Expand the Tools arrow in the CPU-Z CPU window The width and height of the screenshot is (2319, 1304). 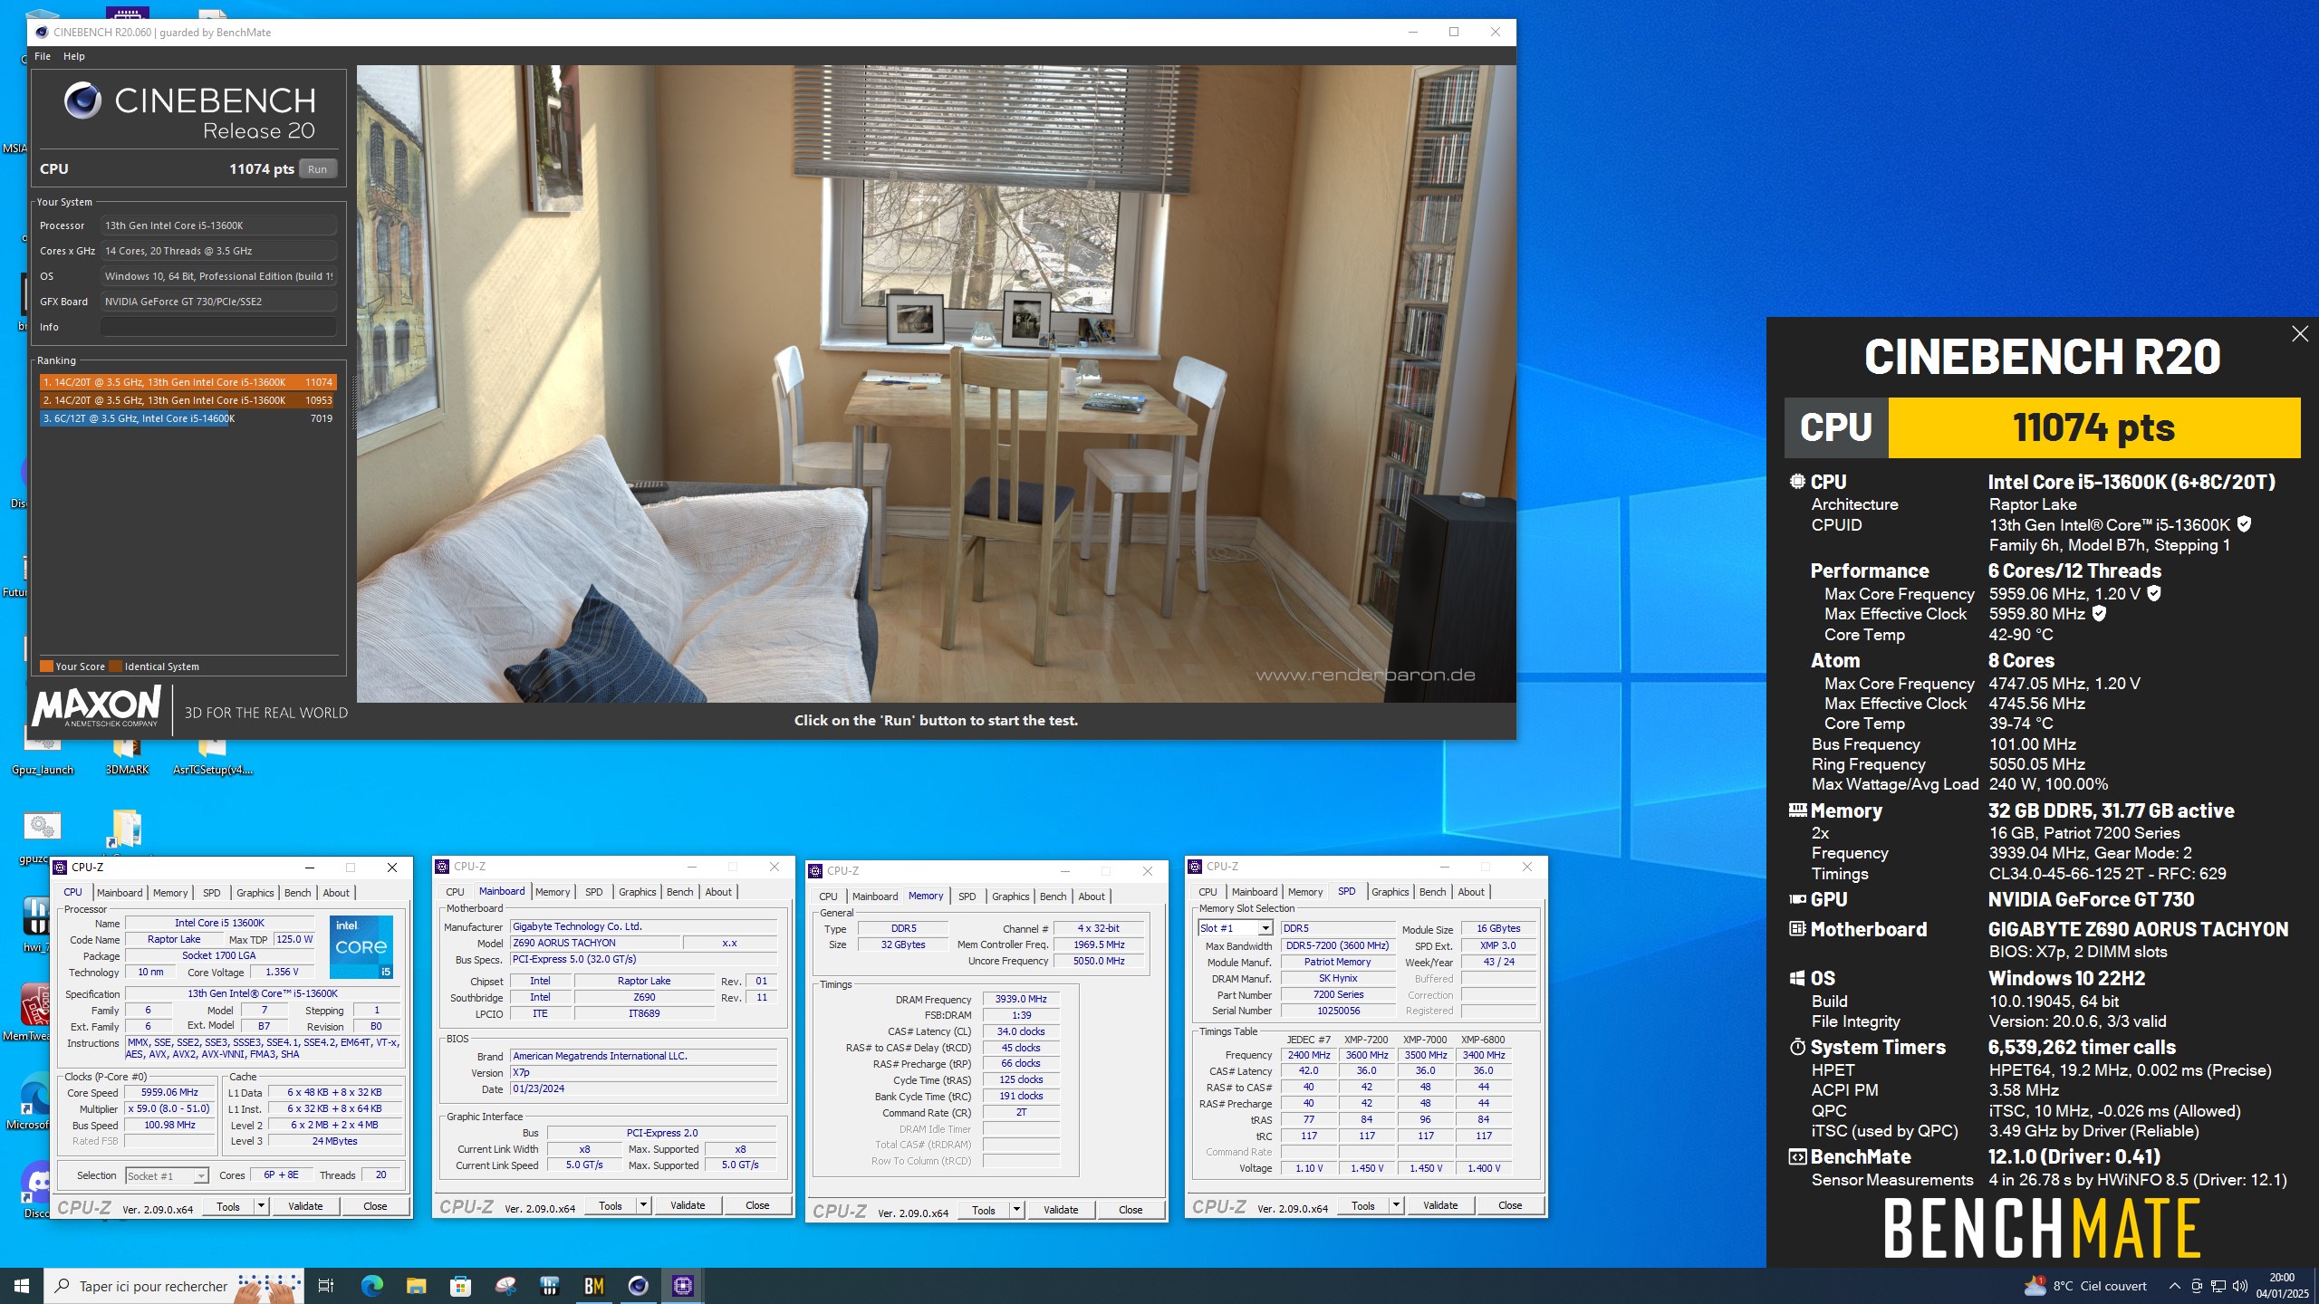[x=261, y=1206]
